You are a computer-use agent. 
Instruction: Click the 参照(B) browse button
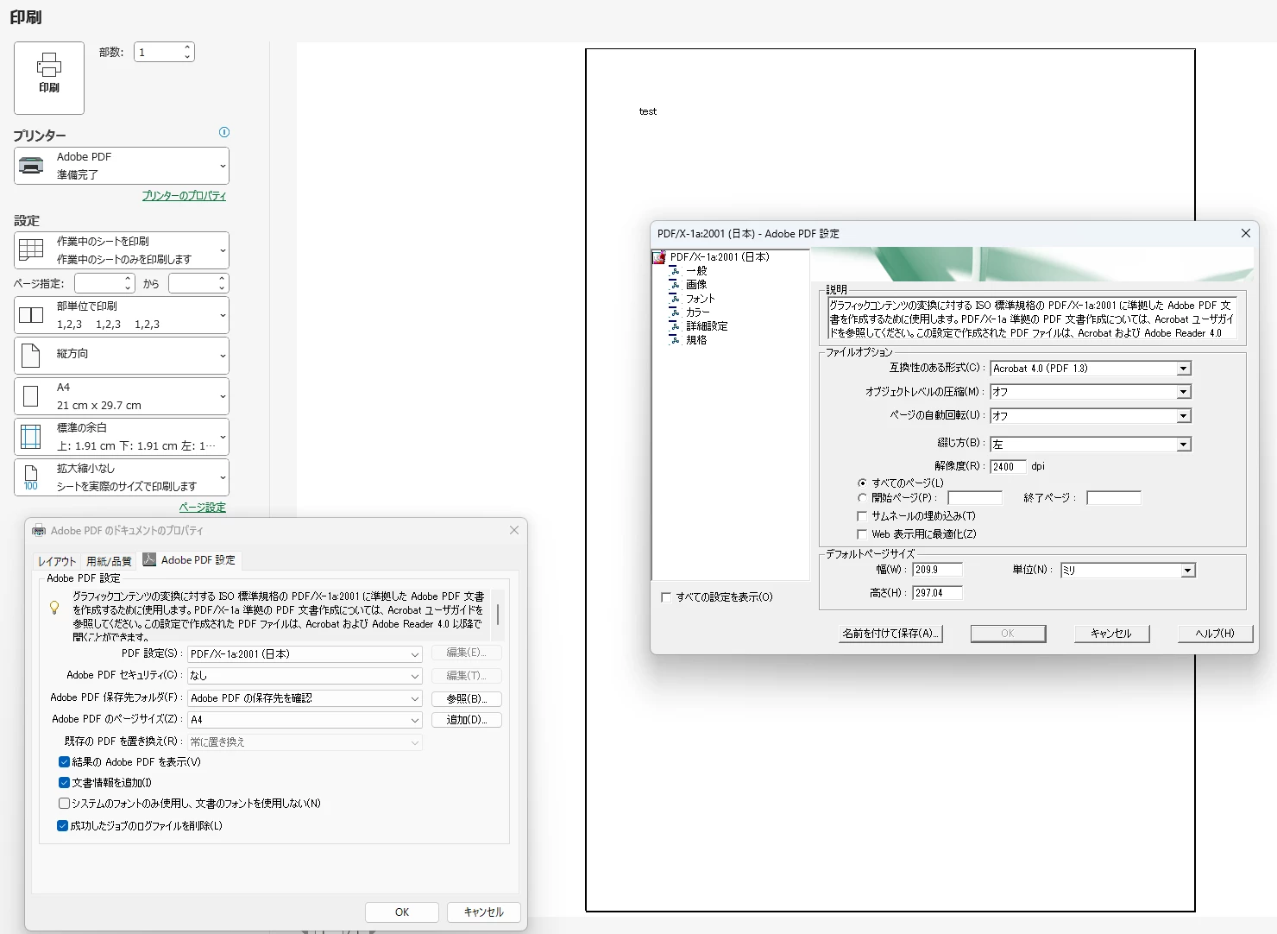(466, 699)
